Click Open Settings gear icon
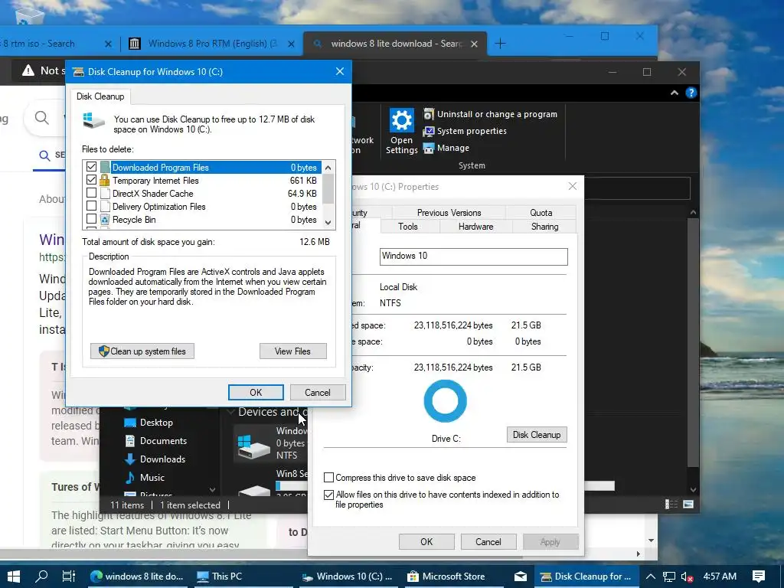The image size is (784, 588). tap(401, 120)
